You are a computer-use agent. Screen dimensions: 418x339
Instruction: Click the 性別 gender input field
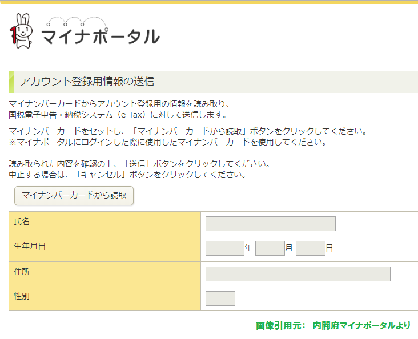tap(220, 298)
